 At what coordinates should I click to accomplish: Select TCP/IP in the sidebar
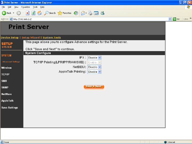coord(5,75)
